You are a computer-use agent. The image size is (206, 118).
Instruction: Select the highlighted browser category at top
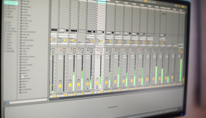pos(11,3)
